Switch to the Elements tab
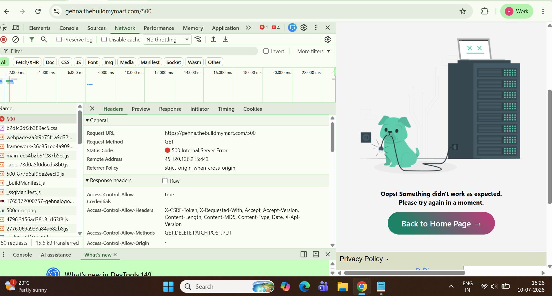 [40, 28]
